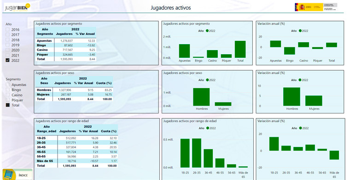
Task: Select the Hombres bar in sexo chart
Action: [201, 97]
